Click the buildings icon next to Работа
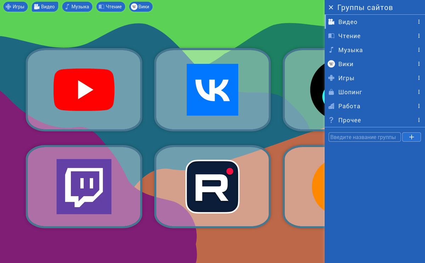Screen dimensions: 425x263 331,106
